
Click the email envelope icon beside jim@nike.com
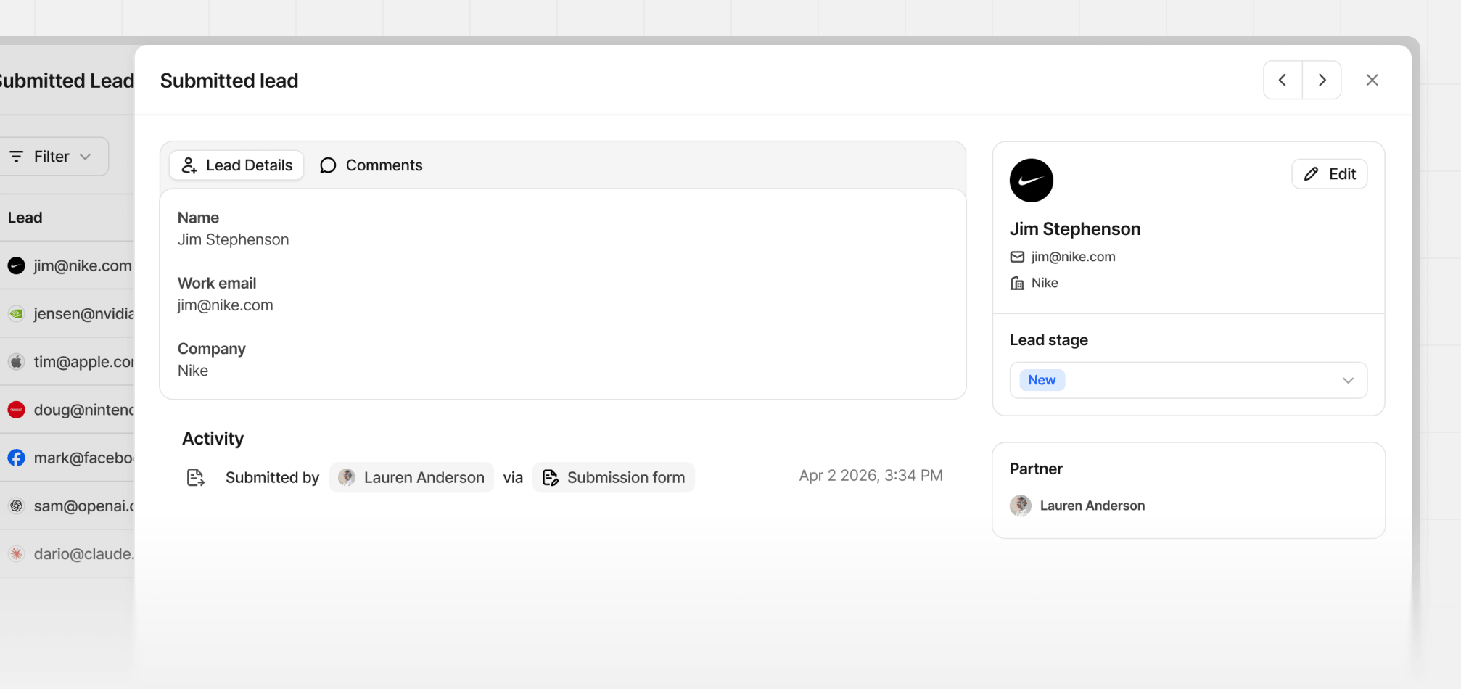(x=1017, y=257)
